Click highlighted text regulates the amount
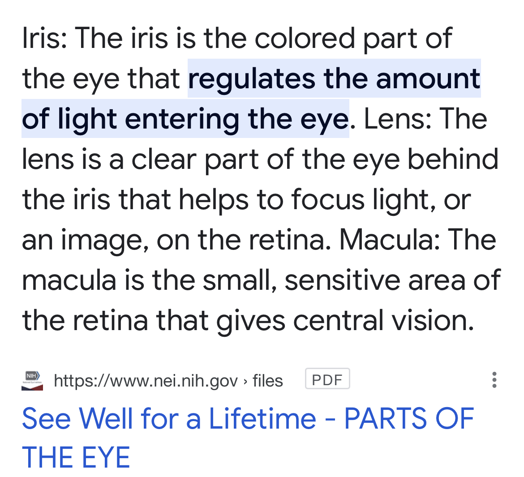Viewport: 524px width, 477px height. [x=334, y=79]
